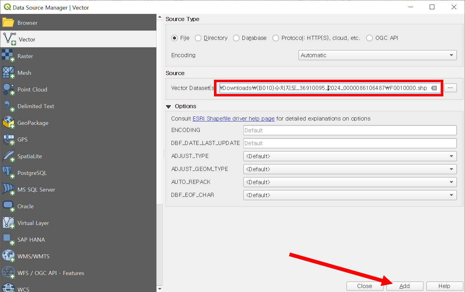
Task: Select the PostgreSQL elephant icon
Action: [x=8, y=173]
